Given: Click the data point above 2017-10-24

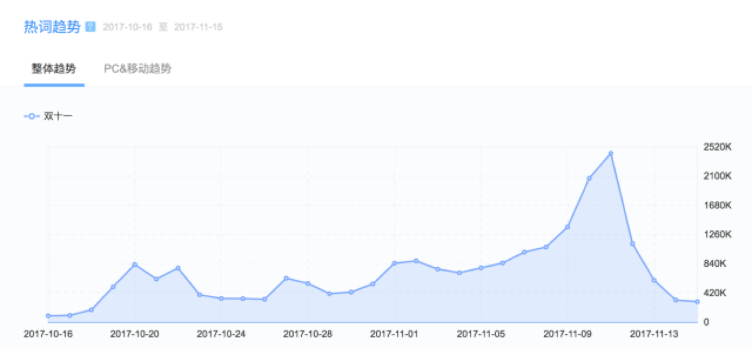Looking at the screenshot, I should [x=221, y=298].
